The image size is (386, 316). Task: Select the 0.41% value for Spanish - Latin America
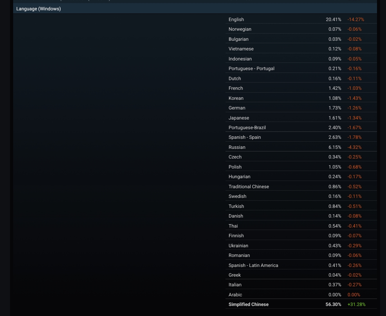[x=335, y=265]
